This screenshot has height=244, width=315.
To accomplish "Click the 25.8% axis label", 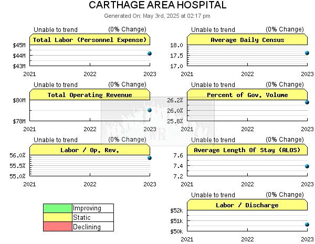I will pos(175,121).
